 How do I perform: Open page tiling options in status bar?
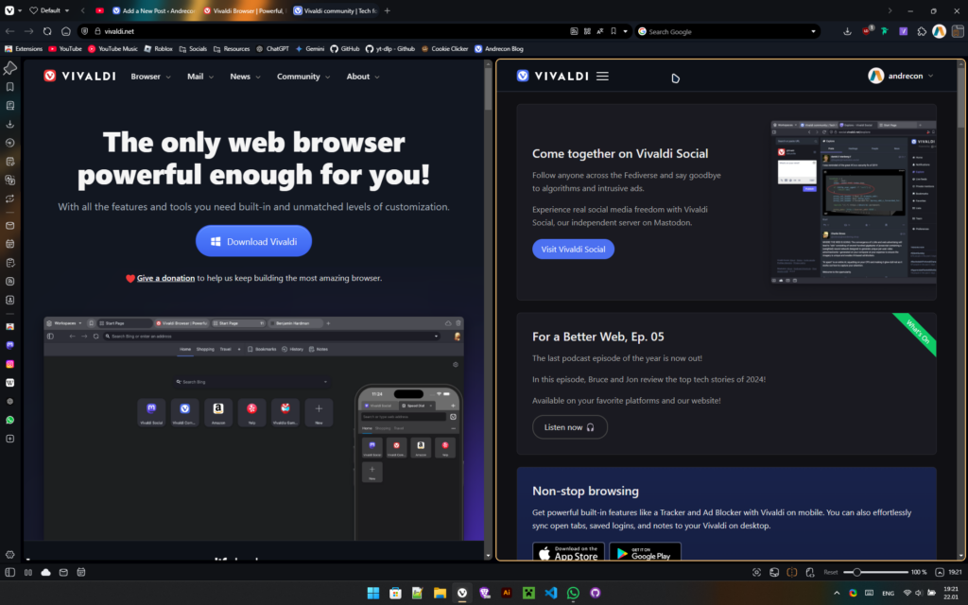[x=792, y=572]
